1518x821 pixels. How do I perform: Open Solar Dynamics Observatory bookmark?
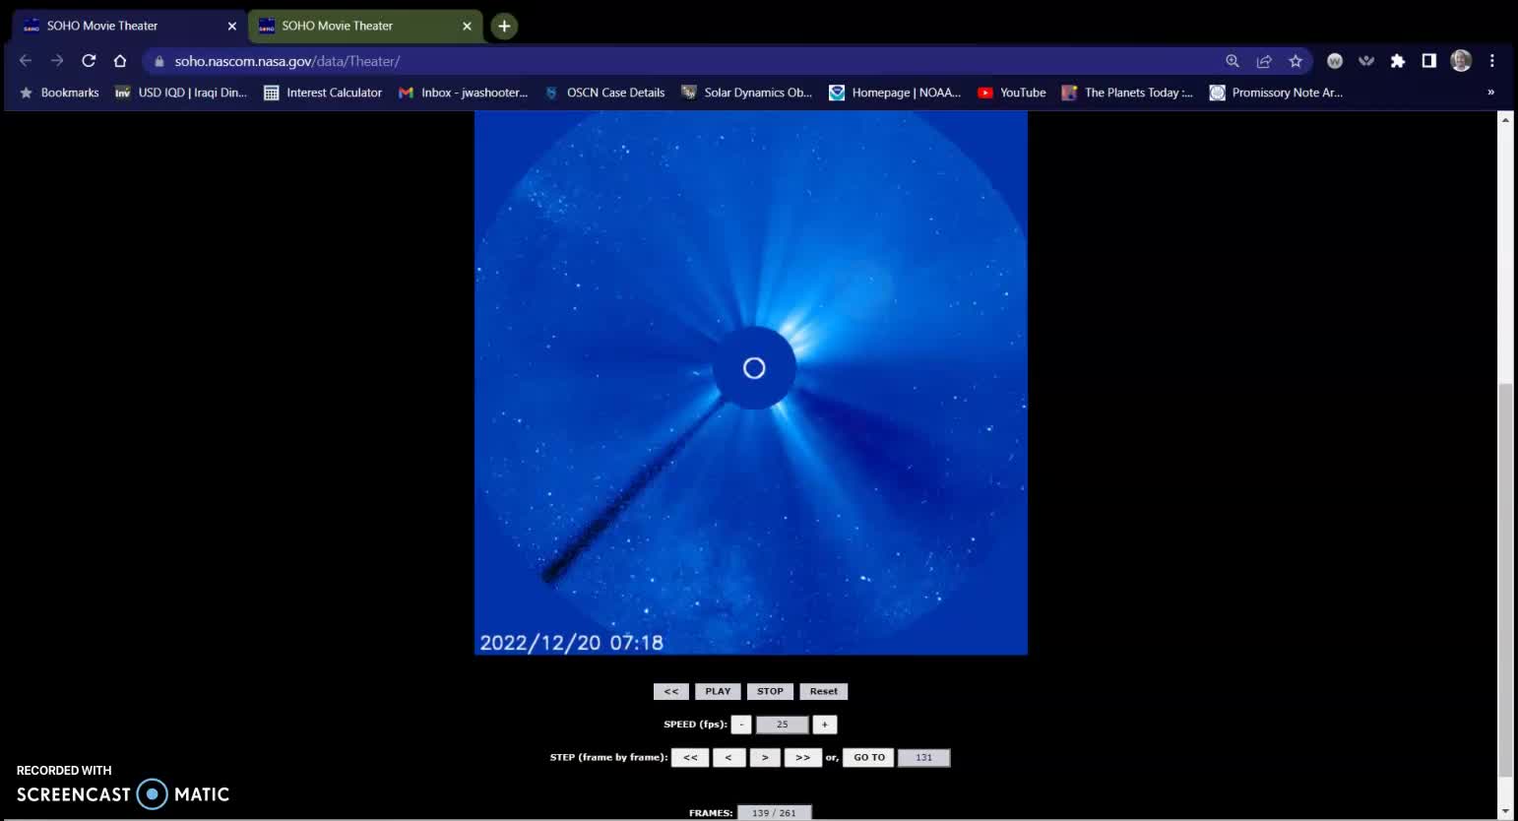[x=747, y=93]
